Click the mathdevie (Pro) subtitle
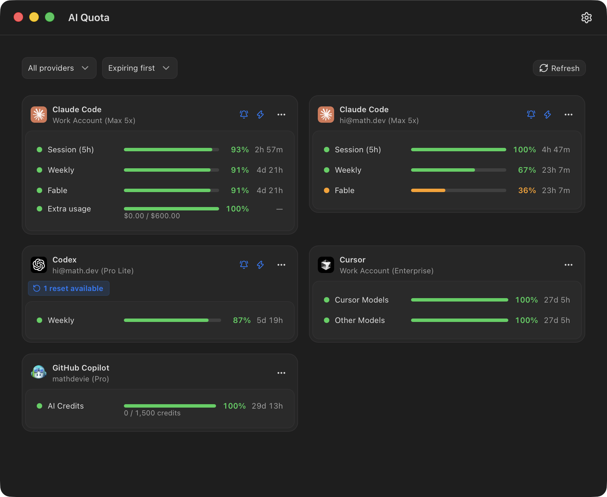607x497 pixels. 81,379
